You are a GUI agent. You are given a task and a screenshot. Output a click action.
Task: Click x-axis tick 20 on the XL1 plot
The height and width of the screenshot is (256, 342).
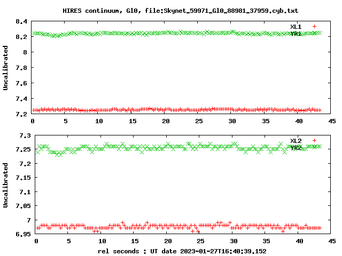point(166,121)
